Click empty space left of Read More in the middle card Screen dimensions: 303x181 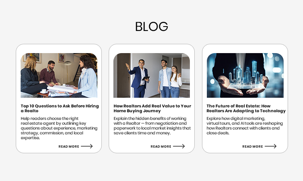pos(131,146)
